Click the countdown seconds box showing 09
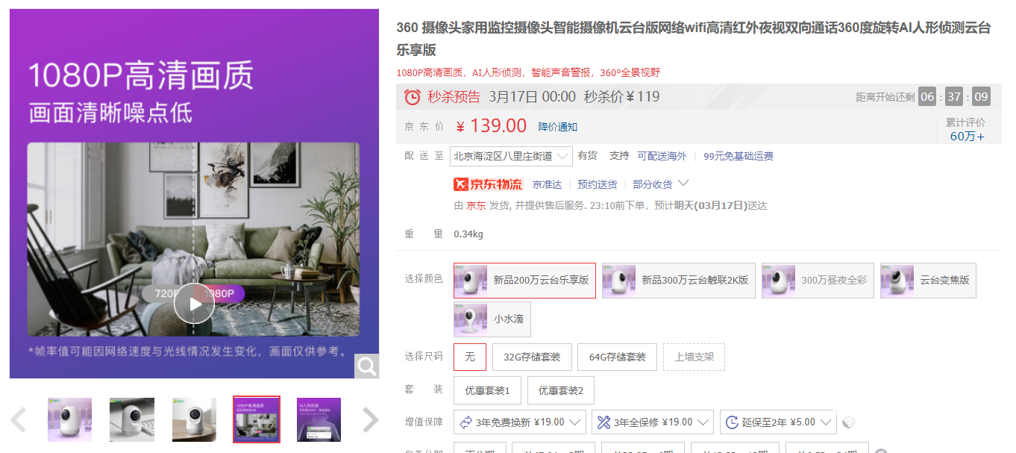This screenshot has height=453, width=1016. [981, 97]
